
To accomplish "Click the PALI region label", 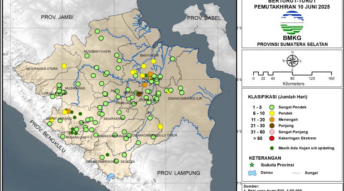I will (x=115, y=91).
